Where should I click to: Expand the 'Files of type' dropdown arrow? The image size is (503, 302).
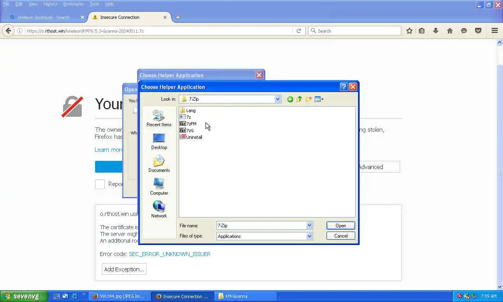pyautogui.click(x=309, y=236)
